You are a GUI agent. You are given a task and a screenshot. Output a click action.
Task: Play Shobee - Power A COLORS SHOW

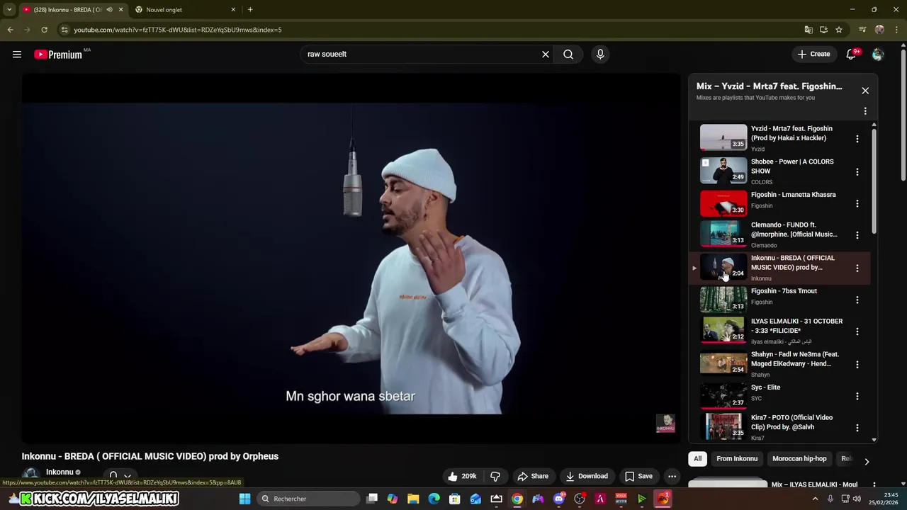tap(723, 171)
